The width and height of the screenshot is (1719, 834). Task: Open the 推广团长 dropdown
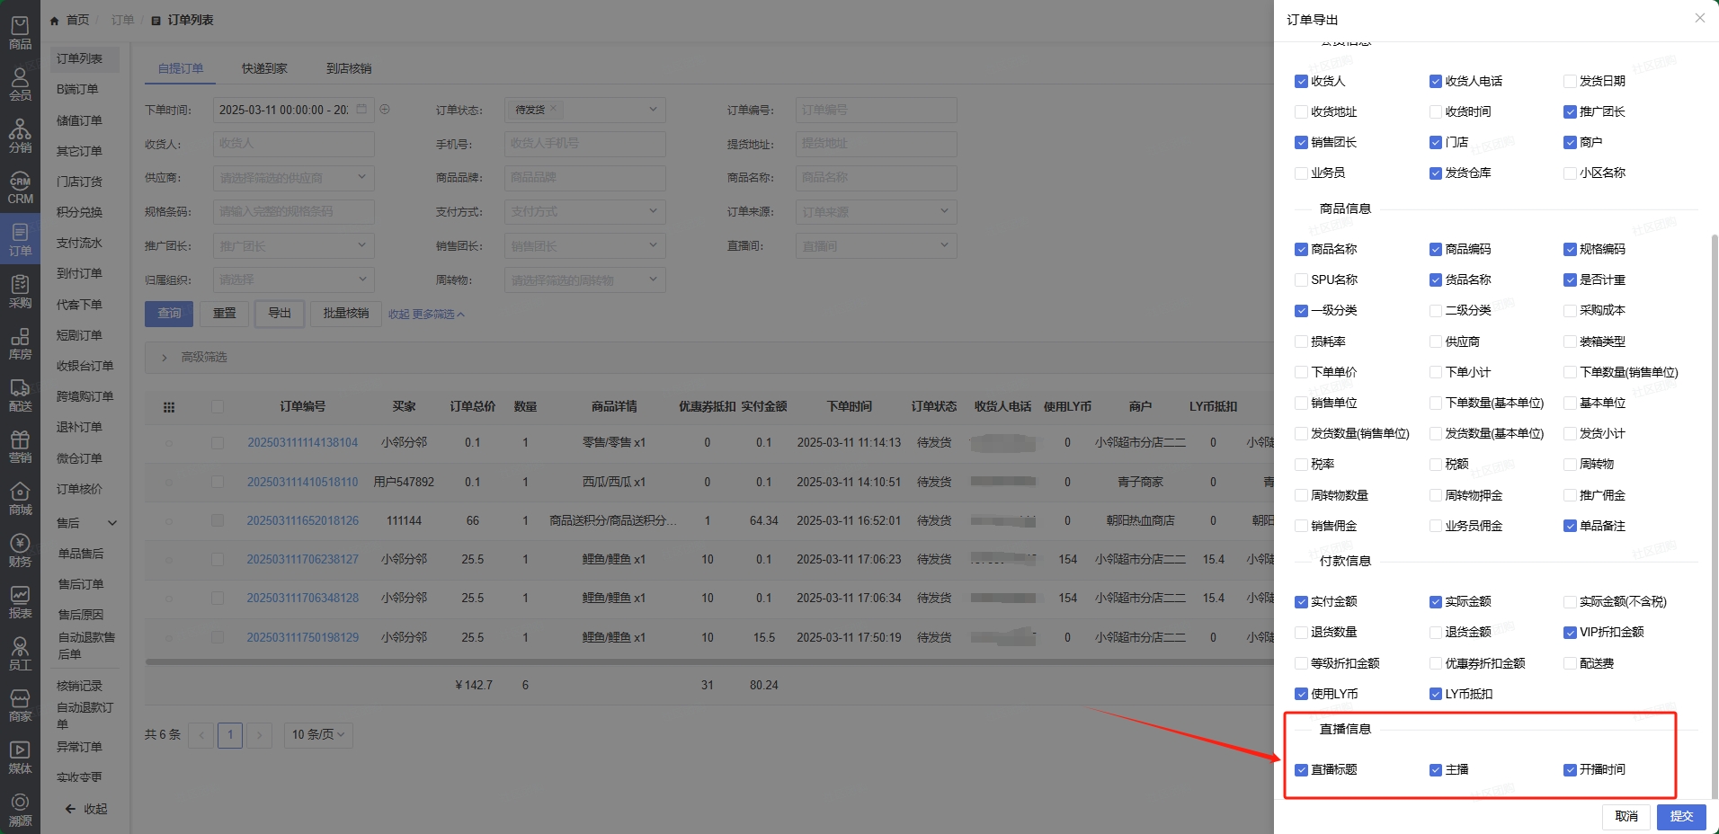tap(294, 246)
